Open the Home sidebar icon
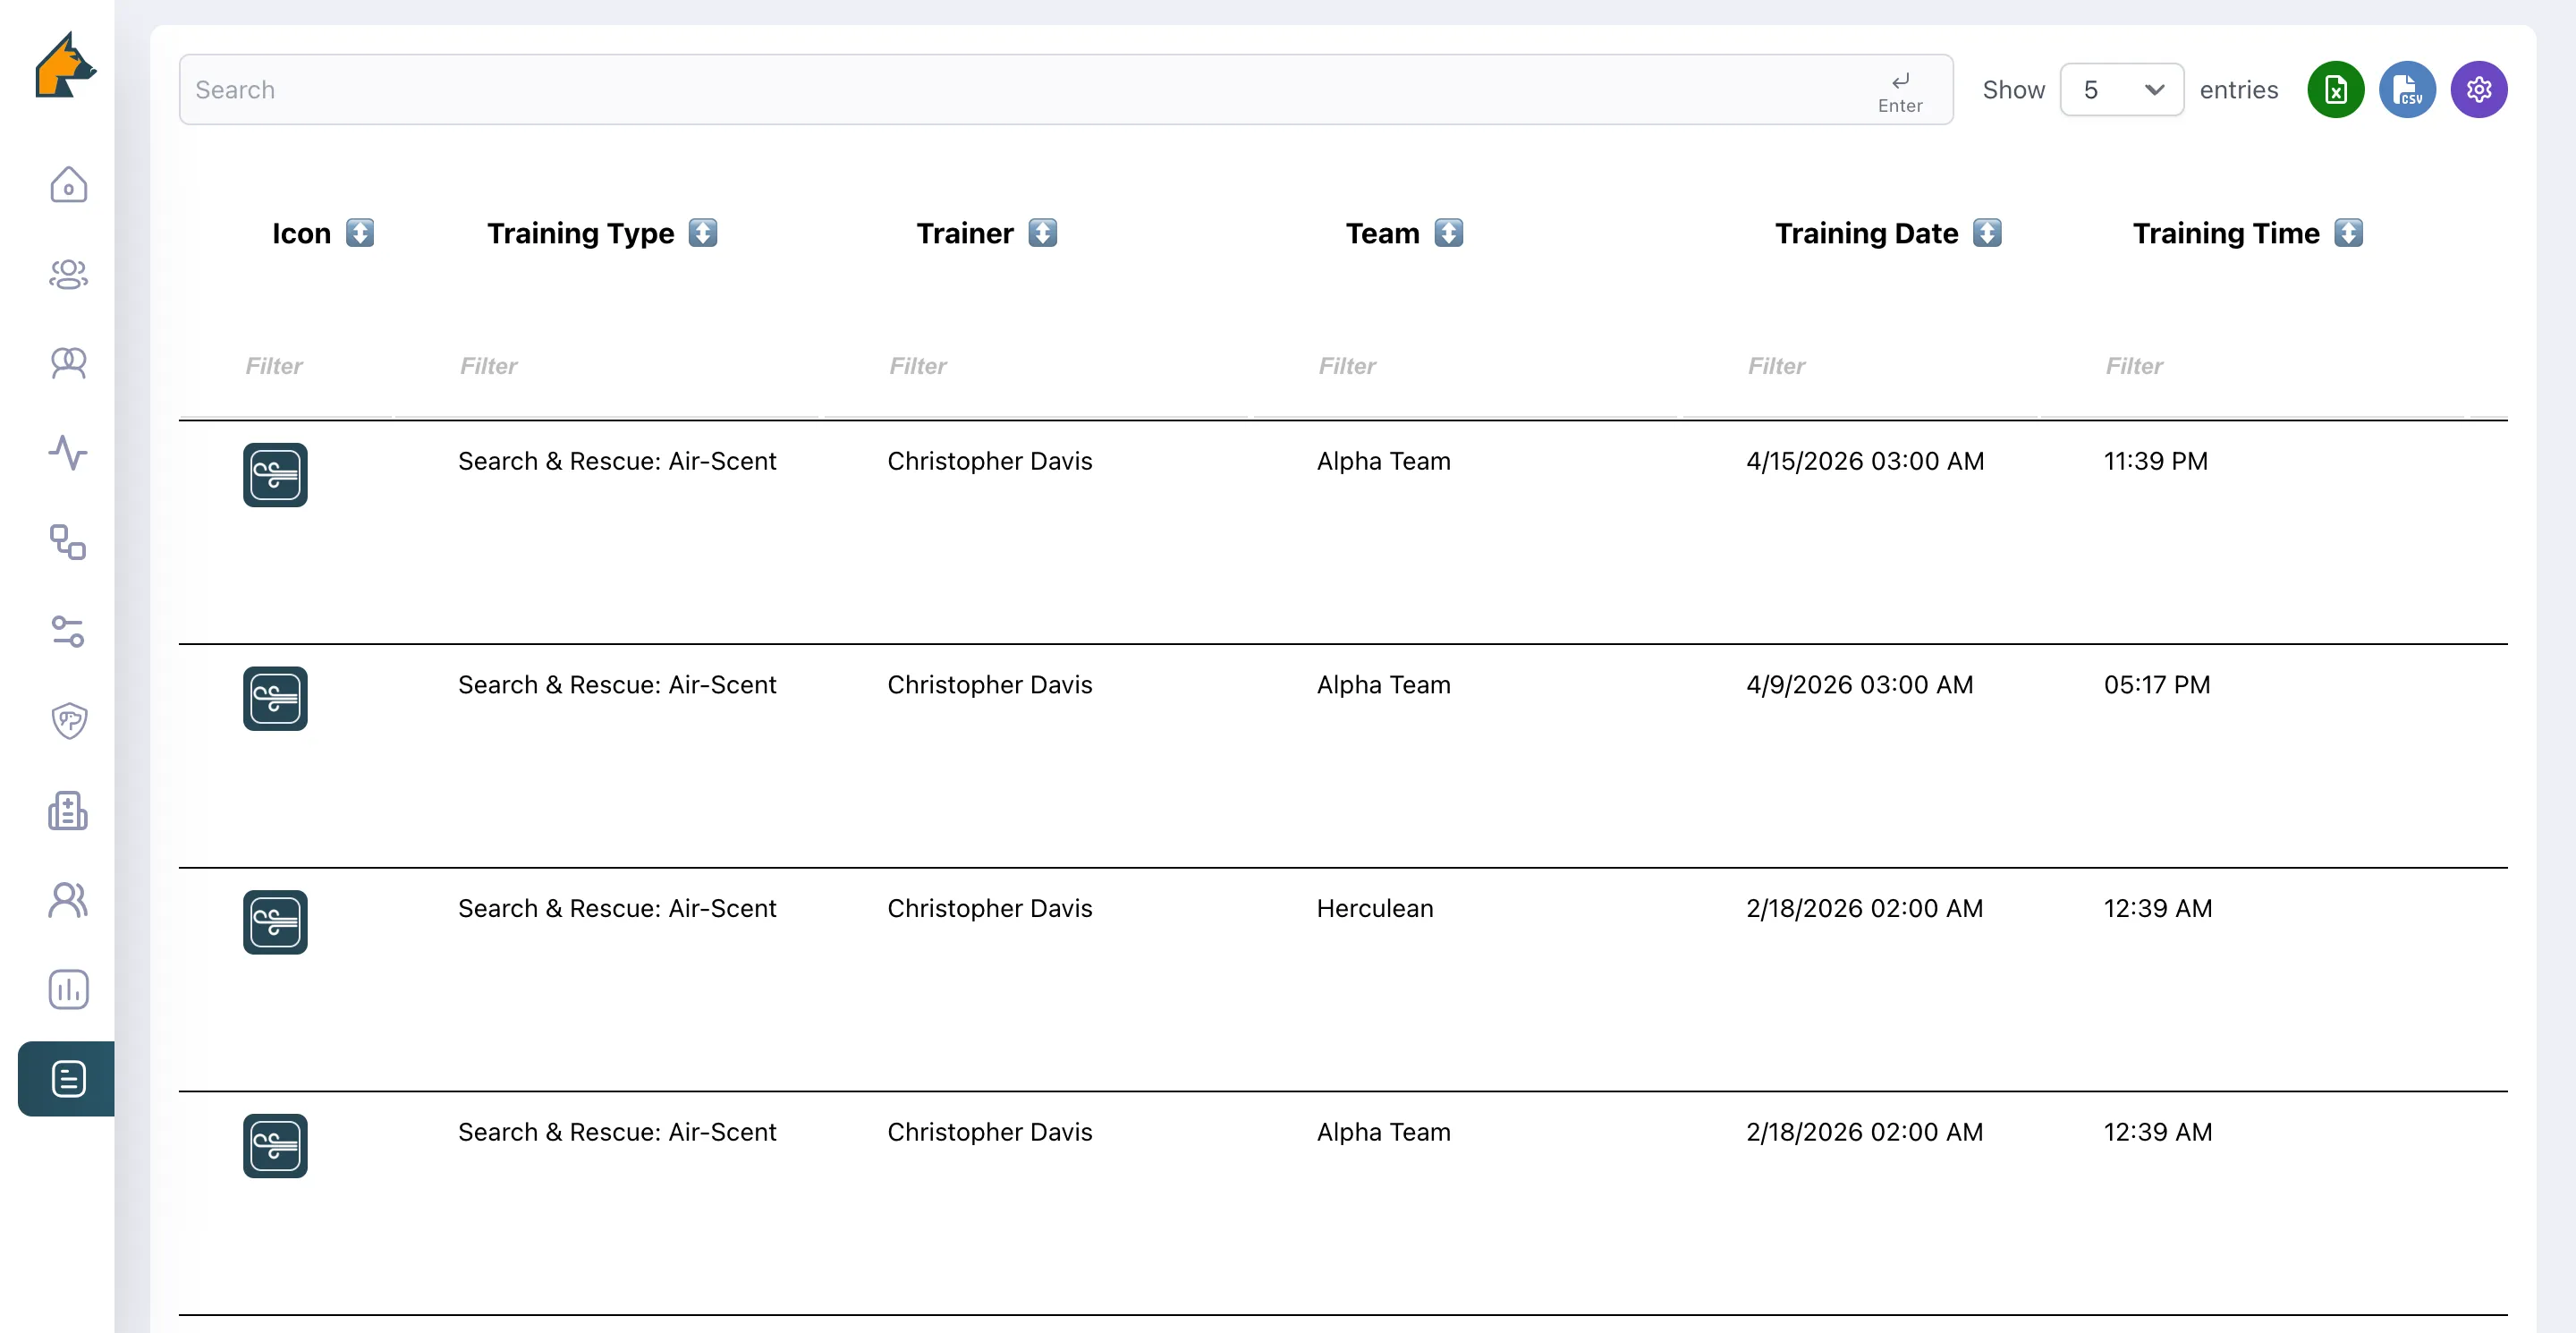Screen dimensions: 2576x1333 (x=68, y=184)
